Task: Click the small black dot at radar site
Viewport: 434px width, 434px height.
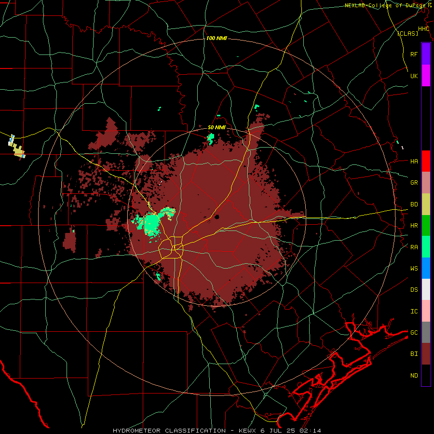Action: click(217, 217)
